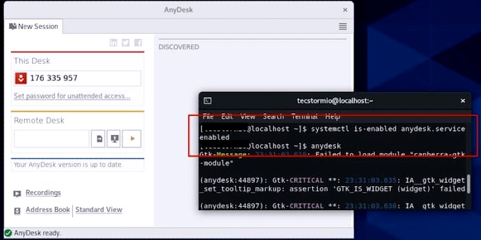Open the terminal Search menu
Screen dimensions: 481x240
(273, 116)
